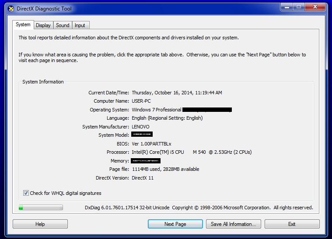Click the System Information group label
This screenshot has height=239, width=332.
coord(43,82)
